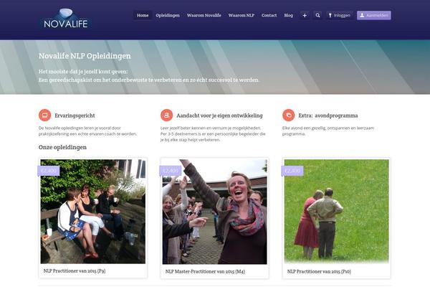Click the Novalife logo
Viewport: 430px width, 287px height.
tap(66, 19)
